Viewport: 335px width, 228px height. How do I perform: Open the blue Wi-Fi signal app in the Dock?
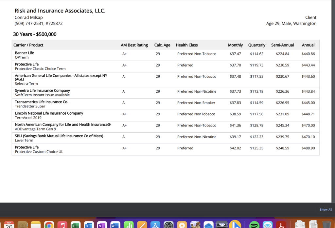tap(268, 225)
